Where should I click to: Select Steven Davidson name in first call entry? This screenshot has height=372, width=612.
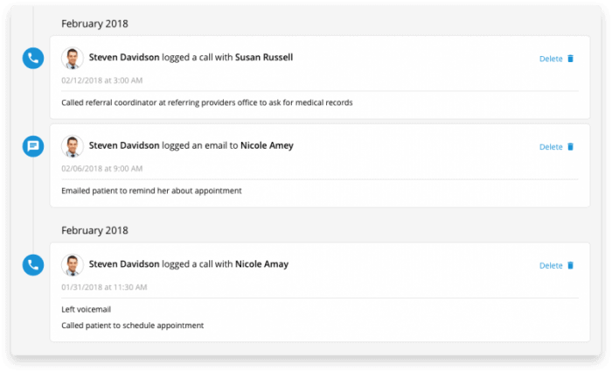(x=124, y=57)
